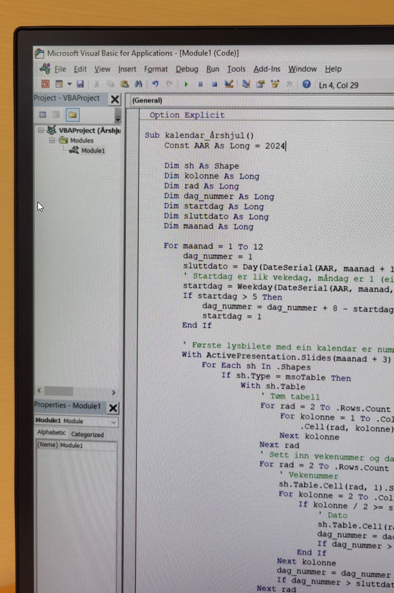Toggle Design Mode icon in the toolbar

click(228, 84)
